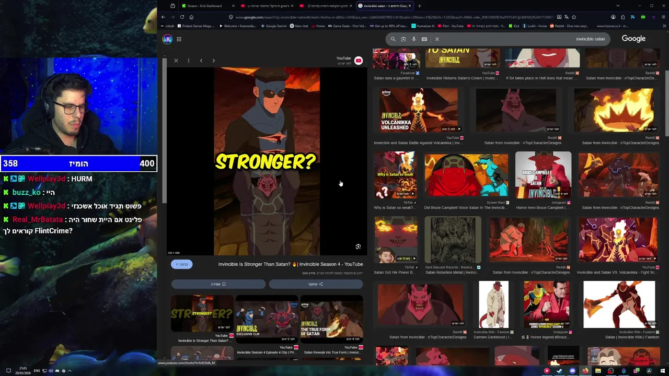Click the taskbar volume icon
Image resolution: width=669 pixels, height=376 pixels.
pyautogui.click(x=50, y=371)
